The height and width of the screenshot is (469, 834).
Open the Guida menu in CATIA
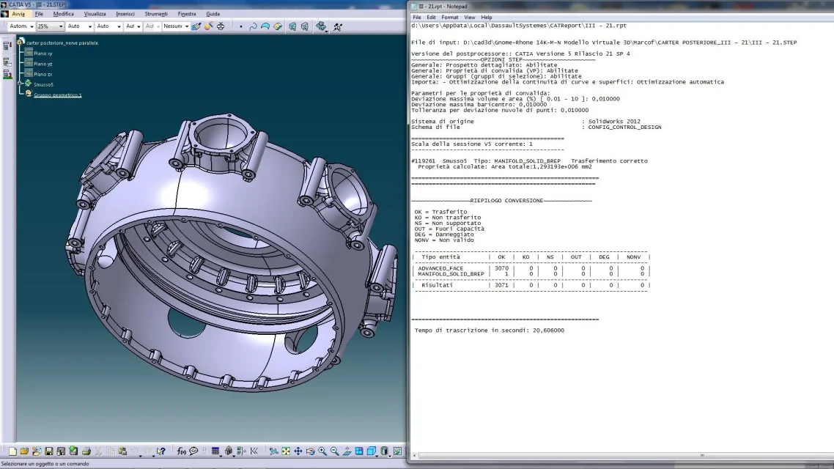coord(213,14)
